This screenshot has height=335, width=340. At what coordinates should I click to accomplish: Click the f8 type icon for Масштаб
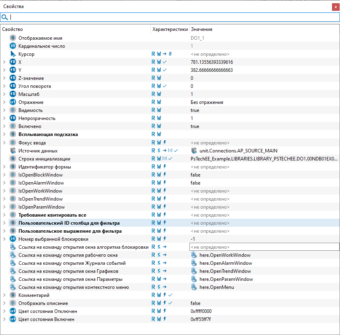pos(13,94)
